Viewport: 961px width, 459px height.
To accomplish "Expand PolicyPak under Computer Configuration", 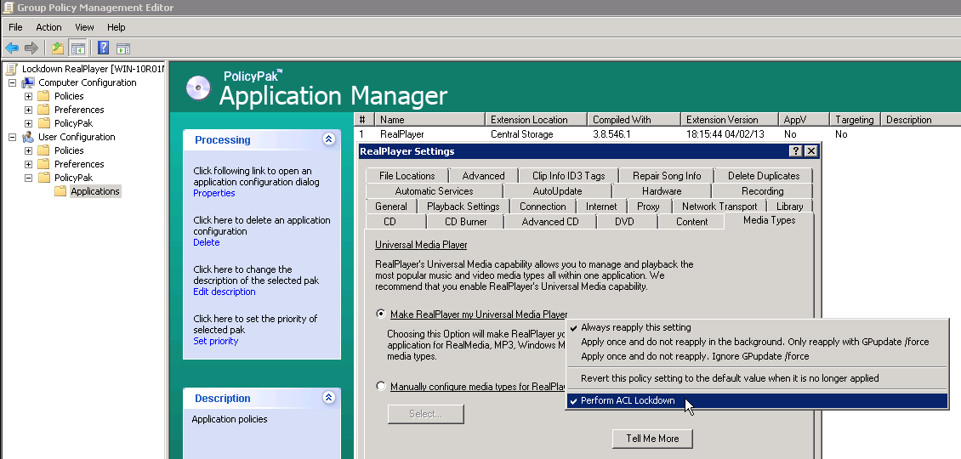I will 28,123.
